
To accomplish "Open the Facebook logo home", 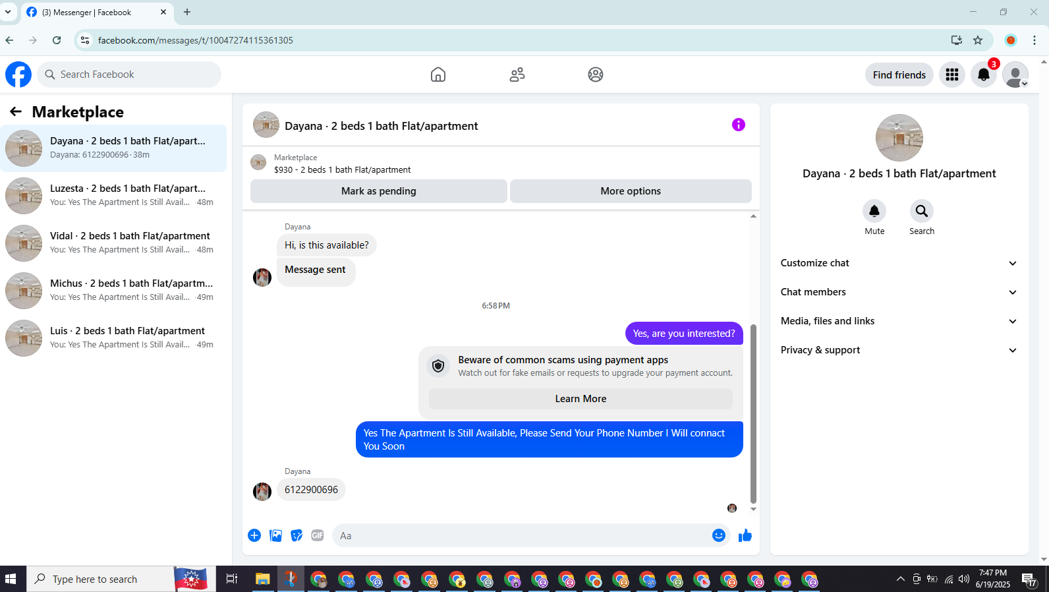I will [x=18, y=74].
